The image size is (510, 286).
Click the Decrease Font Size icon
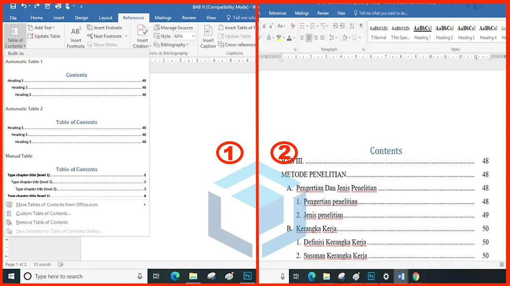(x=271, y=26)
